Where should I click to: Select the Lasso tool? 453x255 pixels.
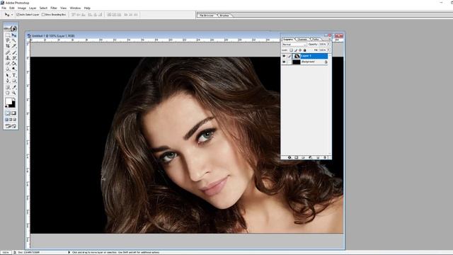click(8, 40)
